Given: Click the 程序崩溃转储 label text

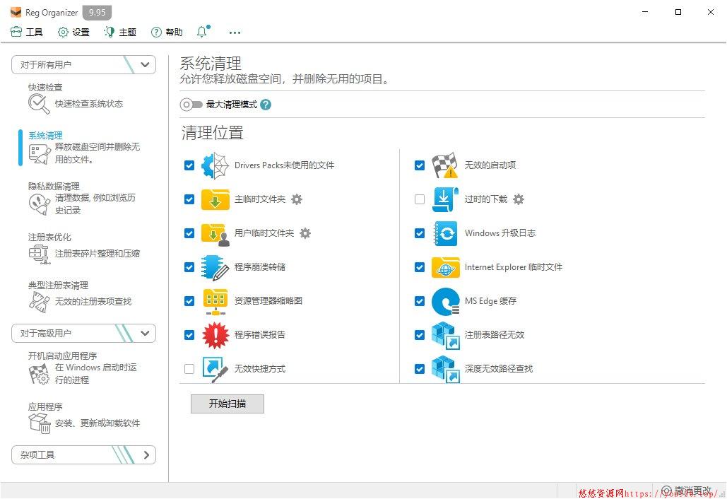Looking at the screenshot, I should pos(260,267).
